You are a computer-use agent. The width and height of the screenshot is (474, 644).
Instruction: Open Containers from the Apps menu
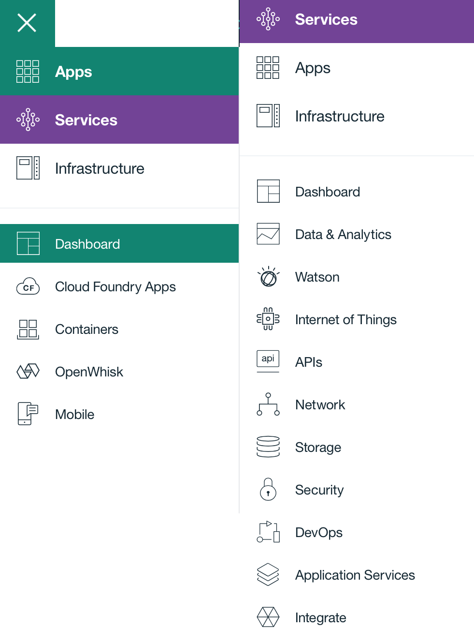87,329
